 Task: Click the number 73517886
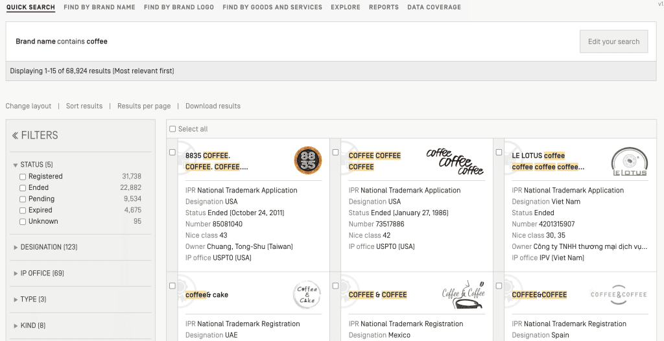pos(390,224)
